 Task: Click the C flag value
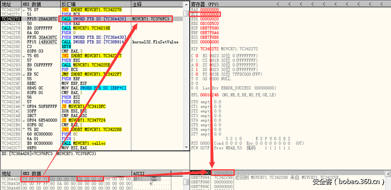pos(196,56)
